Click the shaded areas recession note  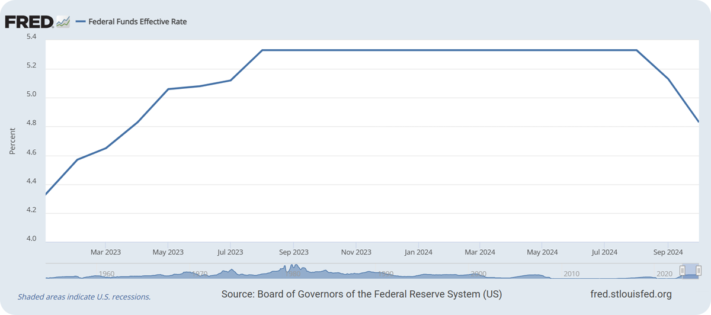point(84,297)
